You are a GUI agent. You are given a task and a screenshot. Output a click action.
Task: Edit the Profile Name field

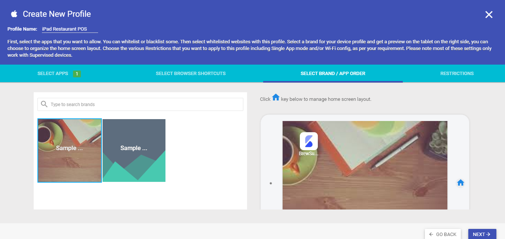pos(70,29)
